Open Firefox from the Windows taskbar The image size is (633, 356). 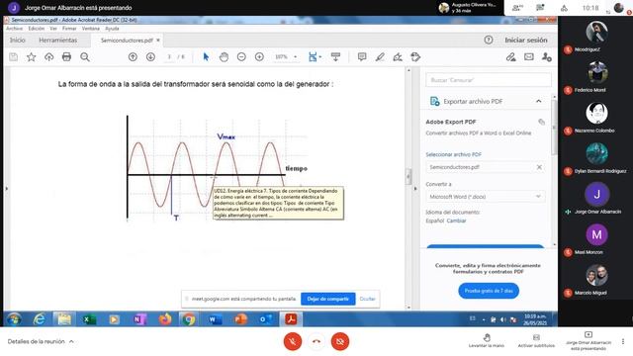(x=165, y=319)
